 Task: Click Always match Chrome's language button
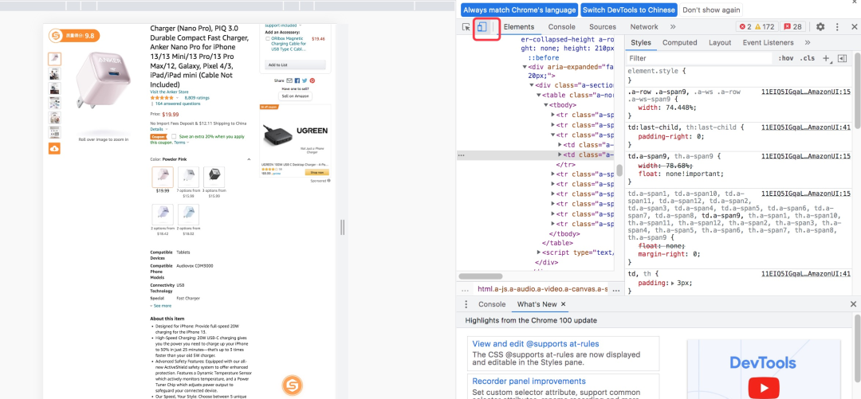tap(520, 10)
